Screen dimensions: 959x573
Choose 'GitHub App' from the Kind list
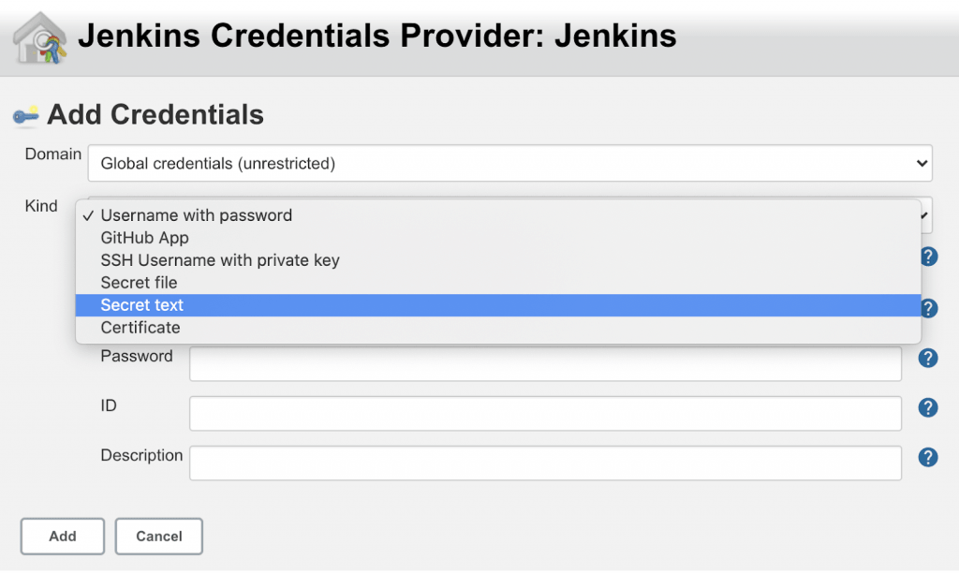click(145, 238)
